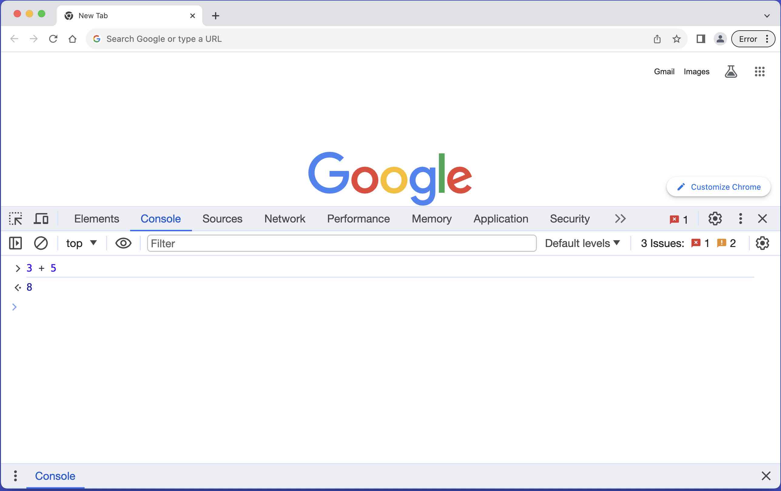Open the drawer three-dot menu
The image size is (781, 491).
15,476
